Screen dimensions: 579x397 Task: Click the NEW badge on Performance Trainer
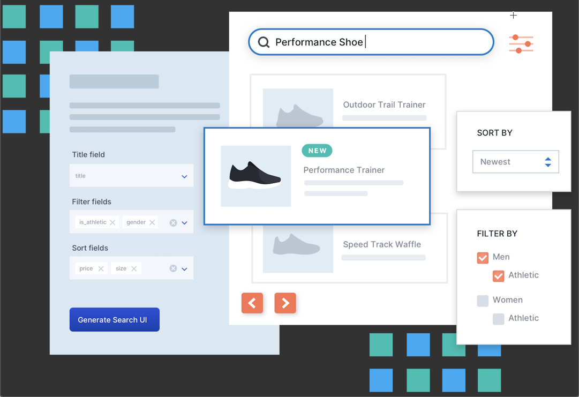coord(317,151)
